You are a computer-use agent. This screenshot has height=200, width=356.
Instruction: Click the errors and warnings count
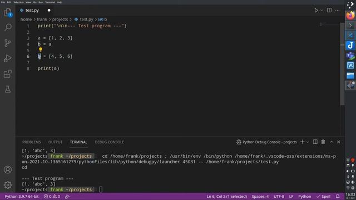click(x=52, y=196)
